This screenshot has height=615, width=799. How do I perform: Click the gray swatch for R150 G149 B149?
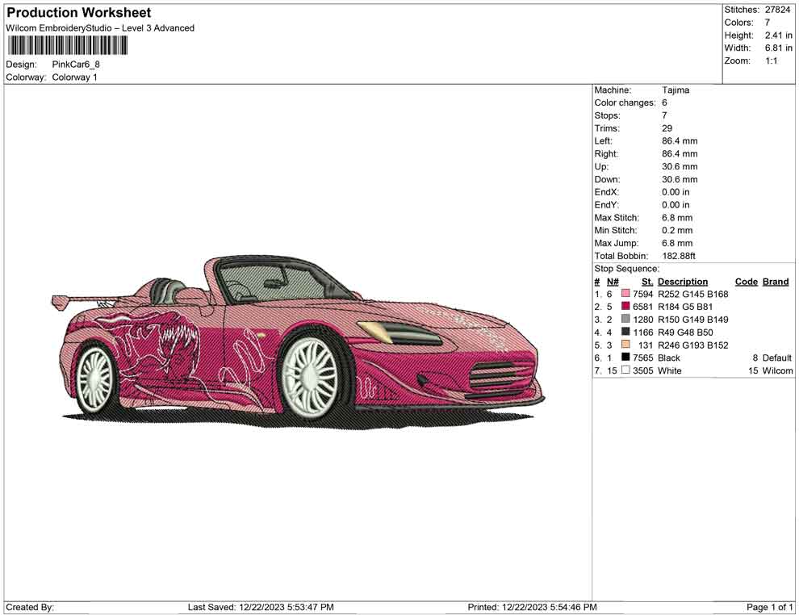[x=624, y=319]
